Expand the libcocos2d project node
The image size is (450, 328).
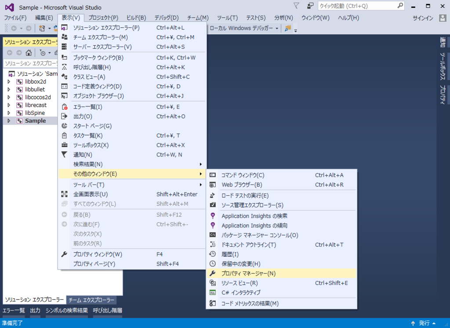[x=9, y=97]
